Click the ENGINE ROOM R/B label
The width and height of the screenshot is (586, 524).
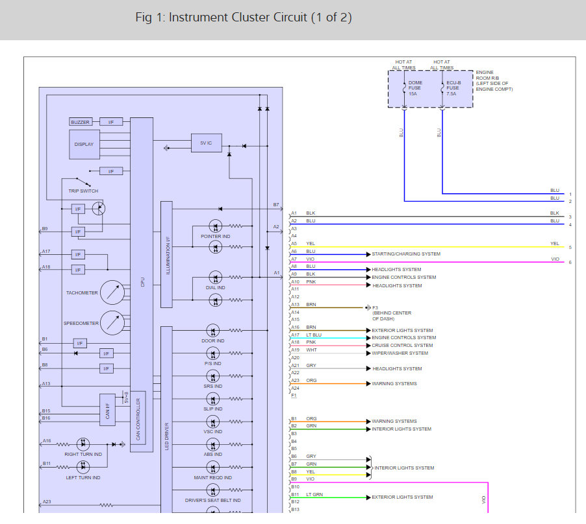coord(494,80)
